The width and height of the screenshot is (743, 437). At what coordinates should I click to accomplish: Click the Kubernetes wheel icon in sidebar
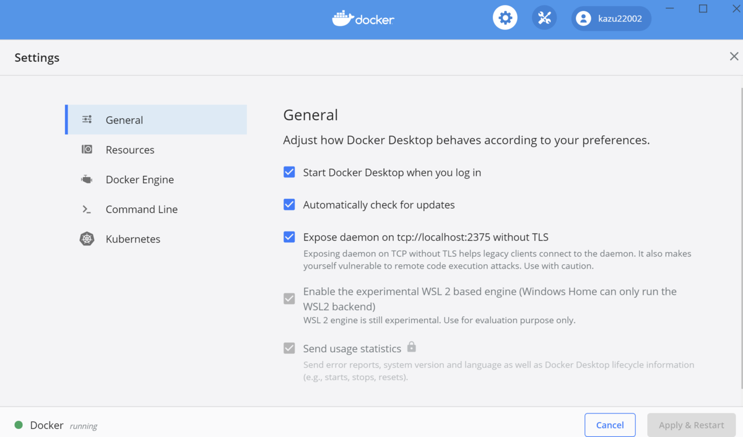87,239
